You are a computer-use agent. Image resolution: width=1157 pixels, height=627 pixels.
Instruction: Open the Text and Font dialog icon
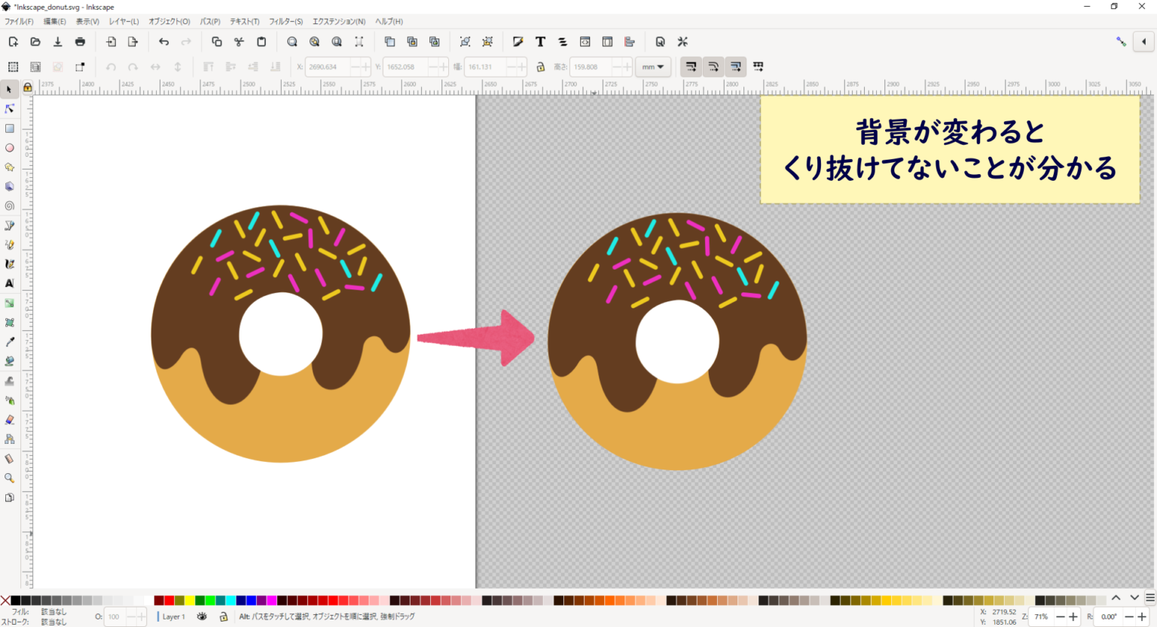tap(540, 42)
